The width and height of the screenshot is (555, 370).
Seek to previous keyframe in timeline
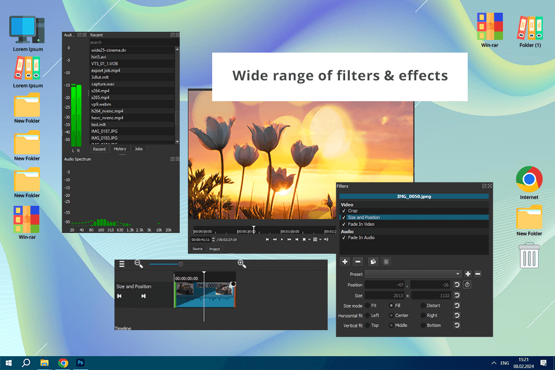click(x=120, y=296)
